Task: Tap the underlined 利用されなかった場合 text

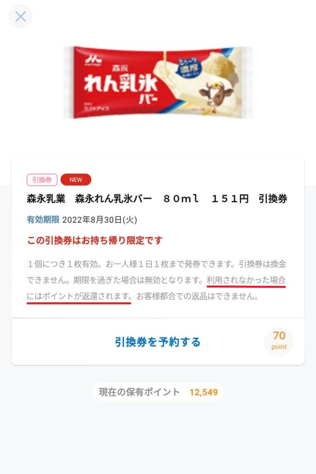Action: pyautogui.click(x=246, y=280)
